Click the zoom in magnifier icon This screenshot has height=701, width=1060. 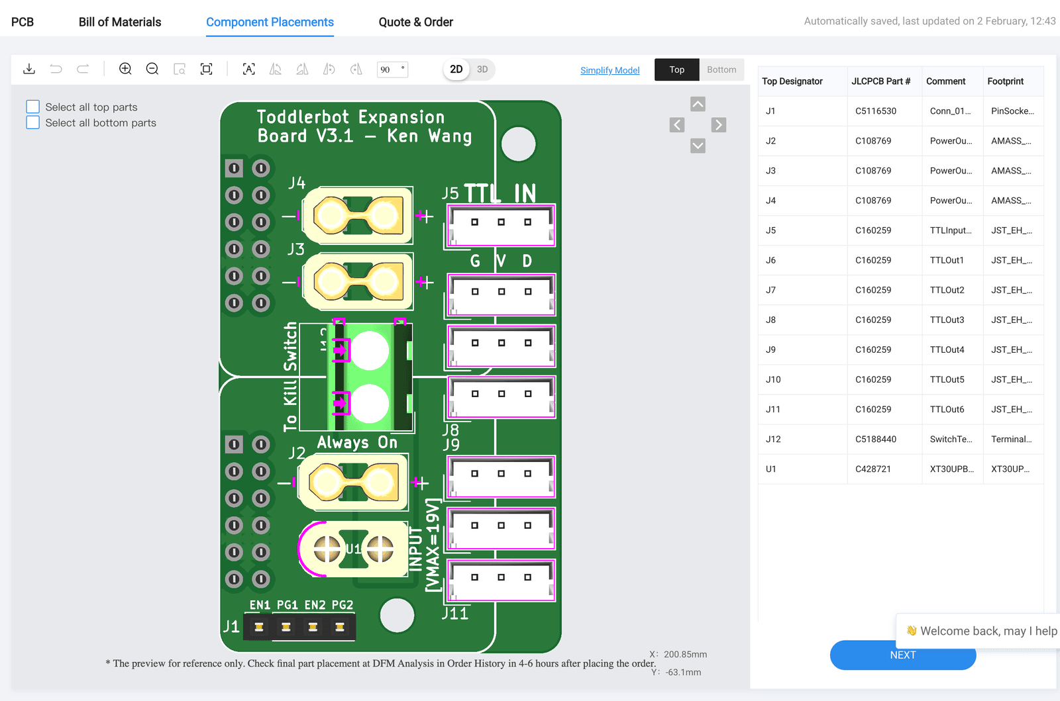tap(125, 69)
